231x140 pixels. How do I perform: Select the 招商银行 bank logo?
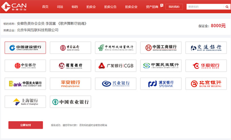70,66
